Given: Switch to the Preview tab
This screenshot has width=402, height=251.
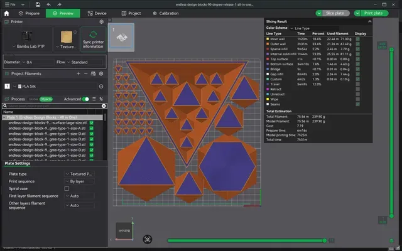Looking at the screenshot, I should 63,13.
